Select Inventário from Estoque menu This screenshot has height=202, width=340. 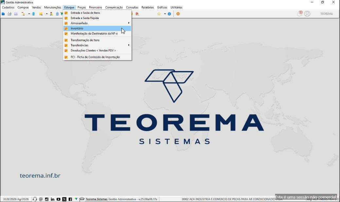pos(97,28)
